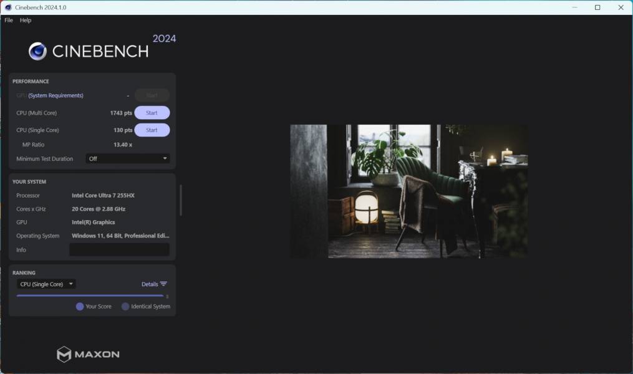Open the Help menu
Viewport: 633px width, 374px height.
tap(26, 20)
